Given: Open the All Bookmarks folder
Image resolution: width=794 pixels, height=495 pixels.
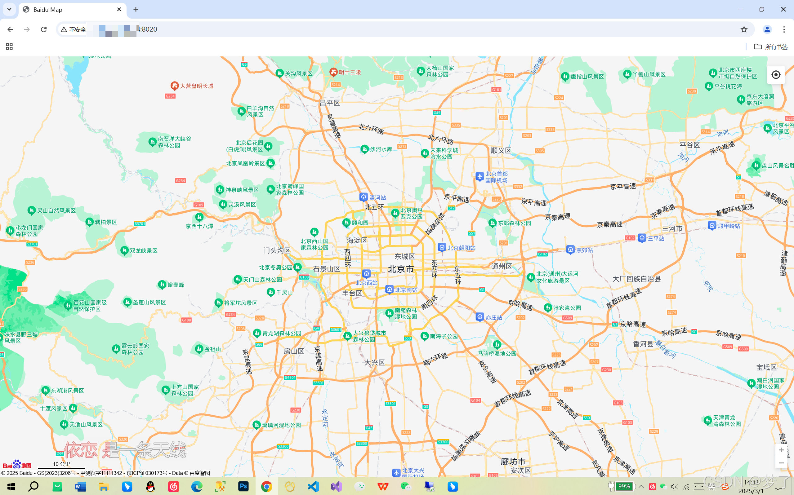Looking at the screenshot, I should (x=771, y=47).
